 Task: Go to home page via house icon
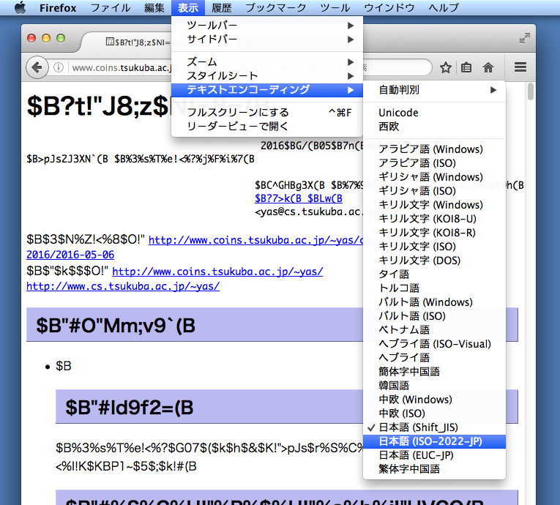[x=488, y=68]
